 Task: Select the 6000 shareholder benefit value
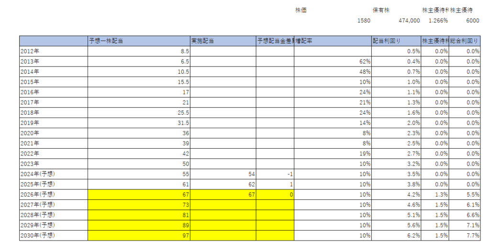[x=472, y=21]
